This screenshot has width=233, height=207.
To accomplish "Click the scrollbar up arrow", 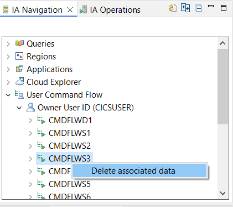I will pyautogui.click(x=222, y=43).
